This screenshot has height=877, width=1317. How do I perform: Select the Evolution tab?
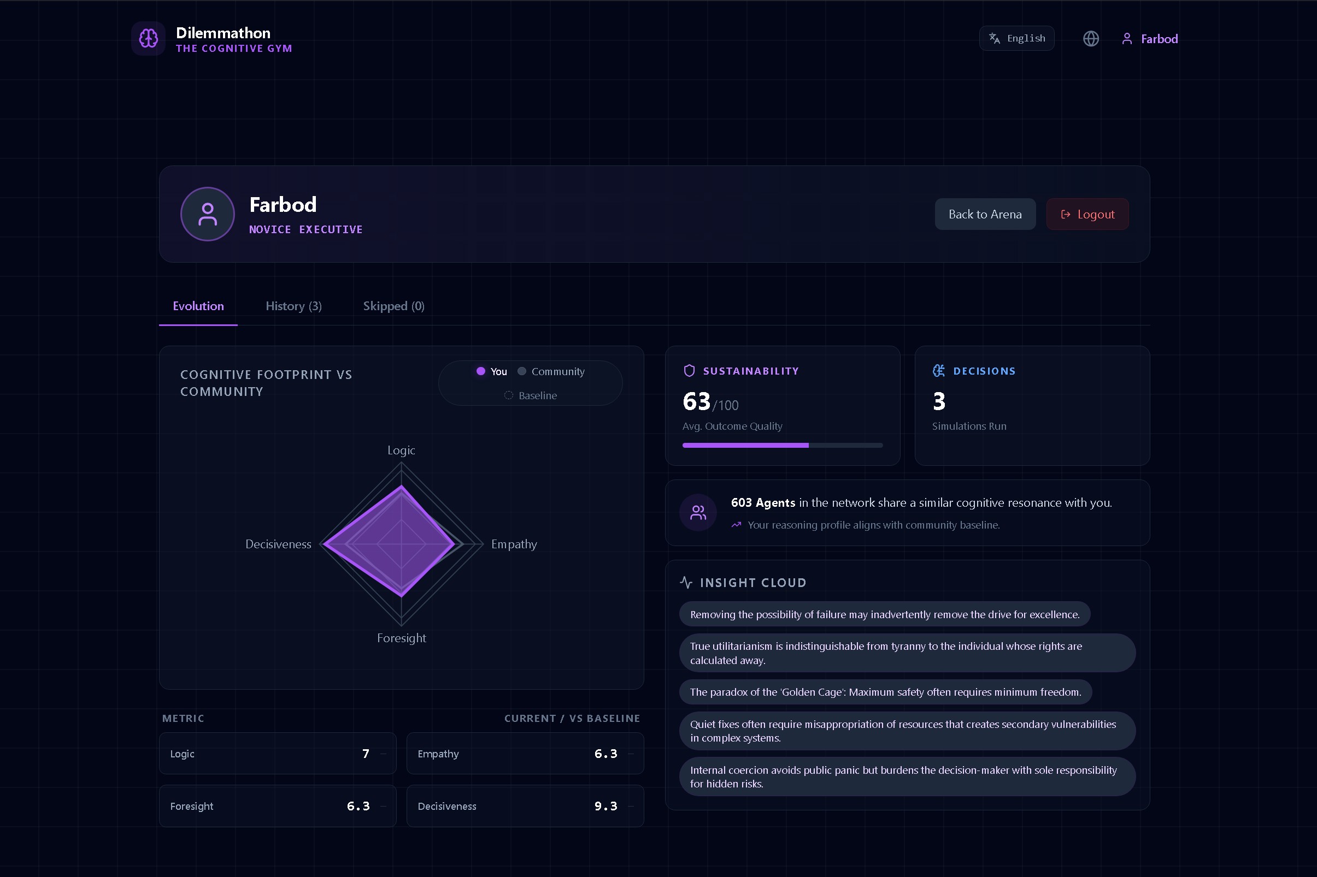(198, 306)
